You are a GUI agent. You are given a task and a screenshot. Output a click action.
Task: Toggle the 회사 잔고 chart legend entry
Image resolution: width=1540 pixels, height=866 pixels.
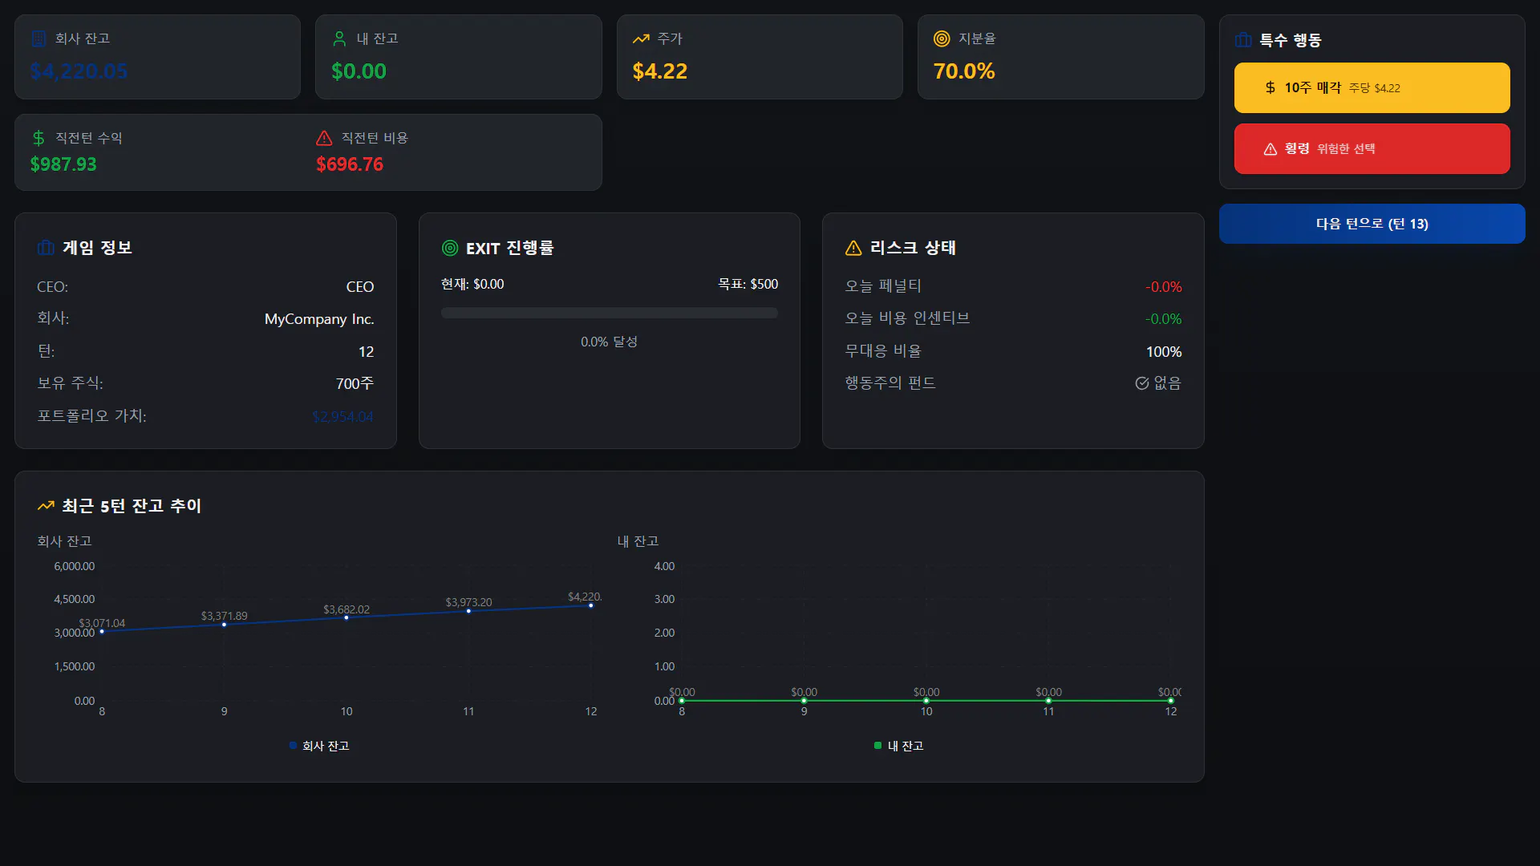(x=319, y=746)
